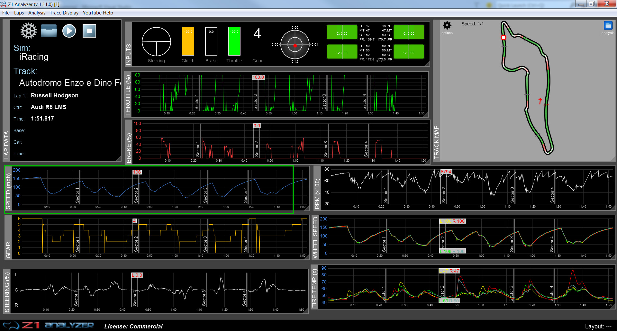Click the L 0.3 cursor label on steering trace
The image size is (617, 331).
137,275
